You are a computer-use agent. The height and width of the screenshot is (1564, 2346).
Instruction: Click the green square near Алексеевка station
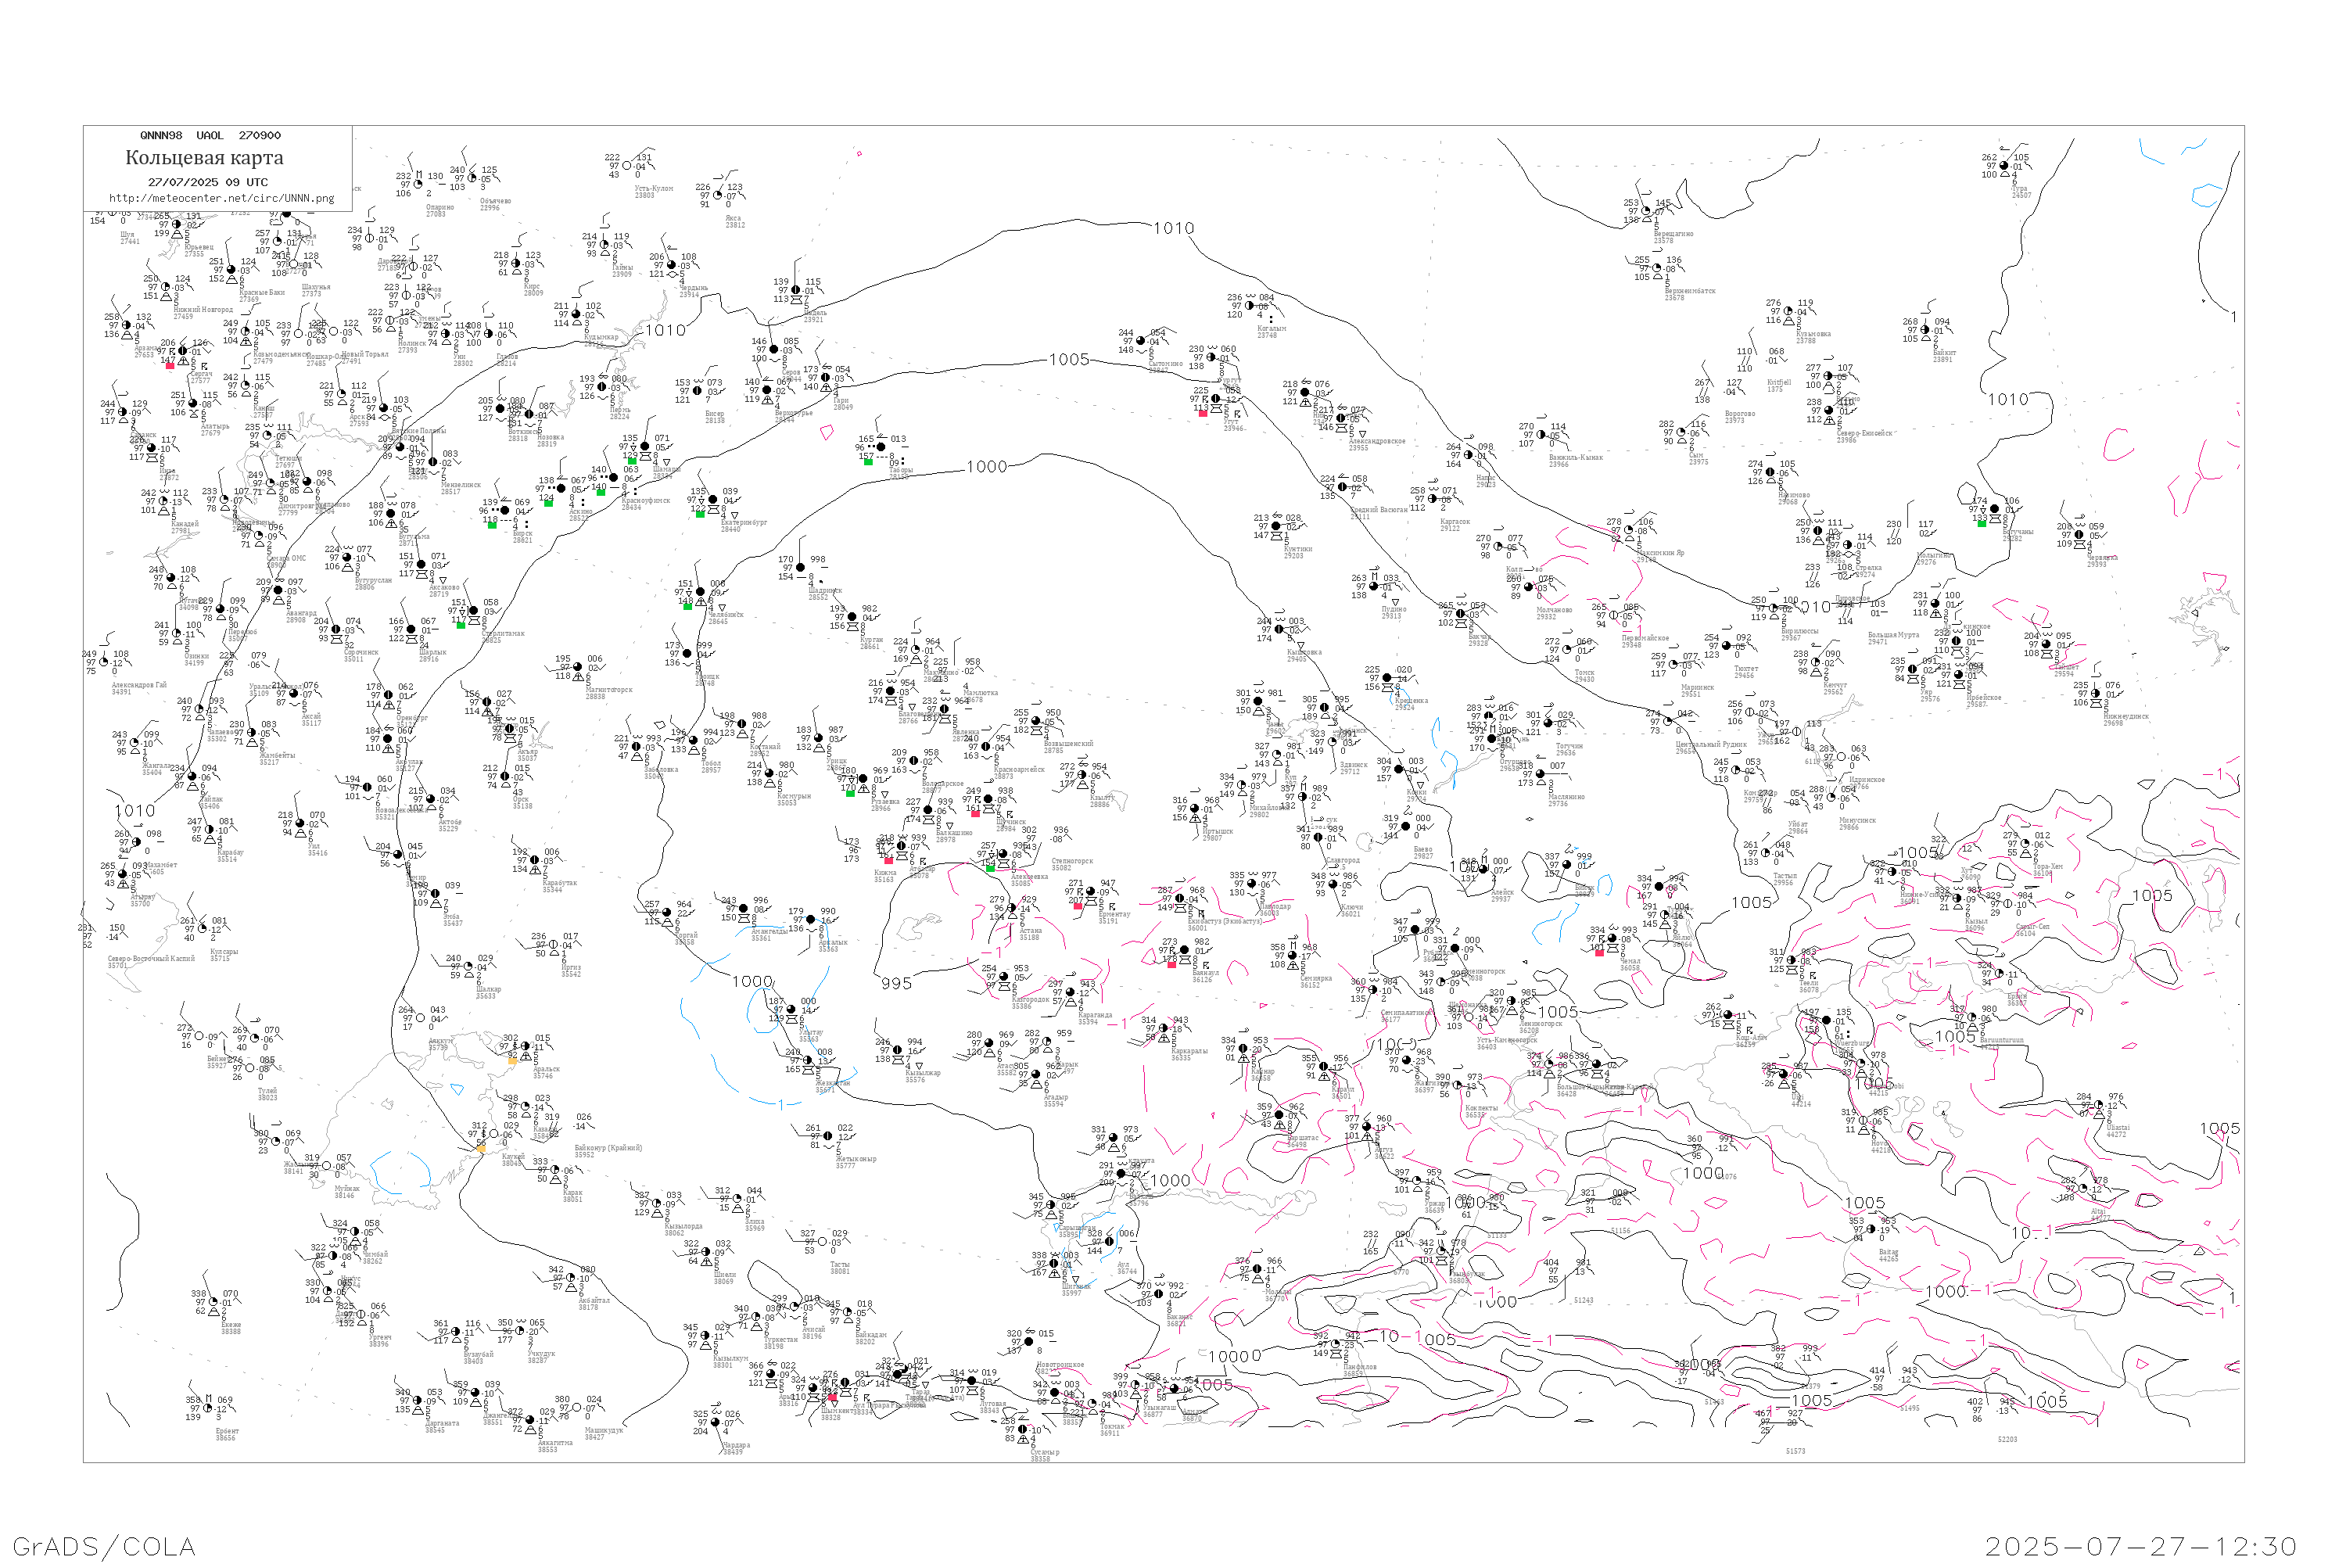(x=989, y=868)
